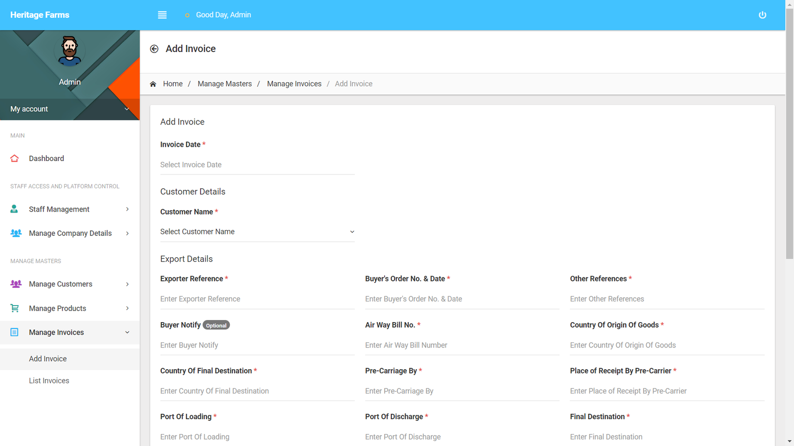Click the back arrow beside Add Invoice
Viewport: 794px width, 446px height.
pyautogui.click(x=154, y=49)
